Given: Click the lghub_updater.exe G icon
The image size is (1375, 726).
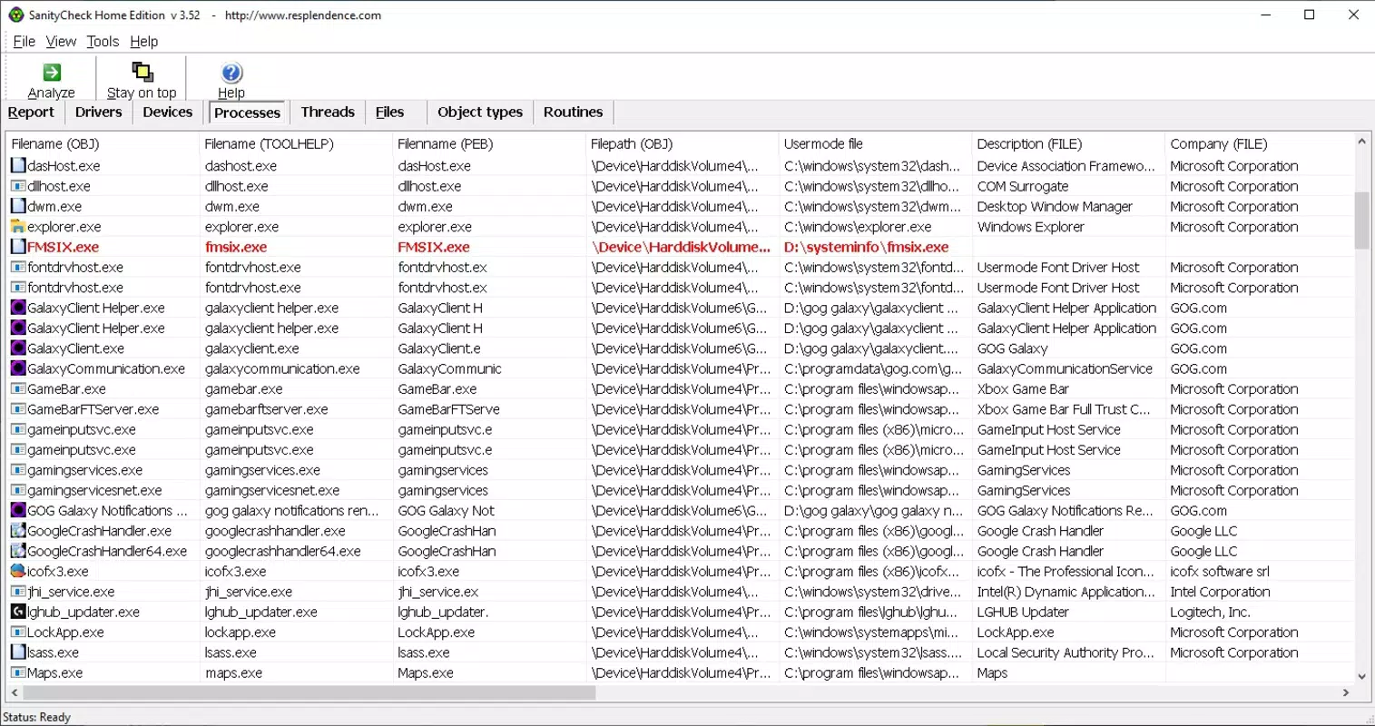Looking at the screenshot, I should coord(18,612).
